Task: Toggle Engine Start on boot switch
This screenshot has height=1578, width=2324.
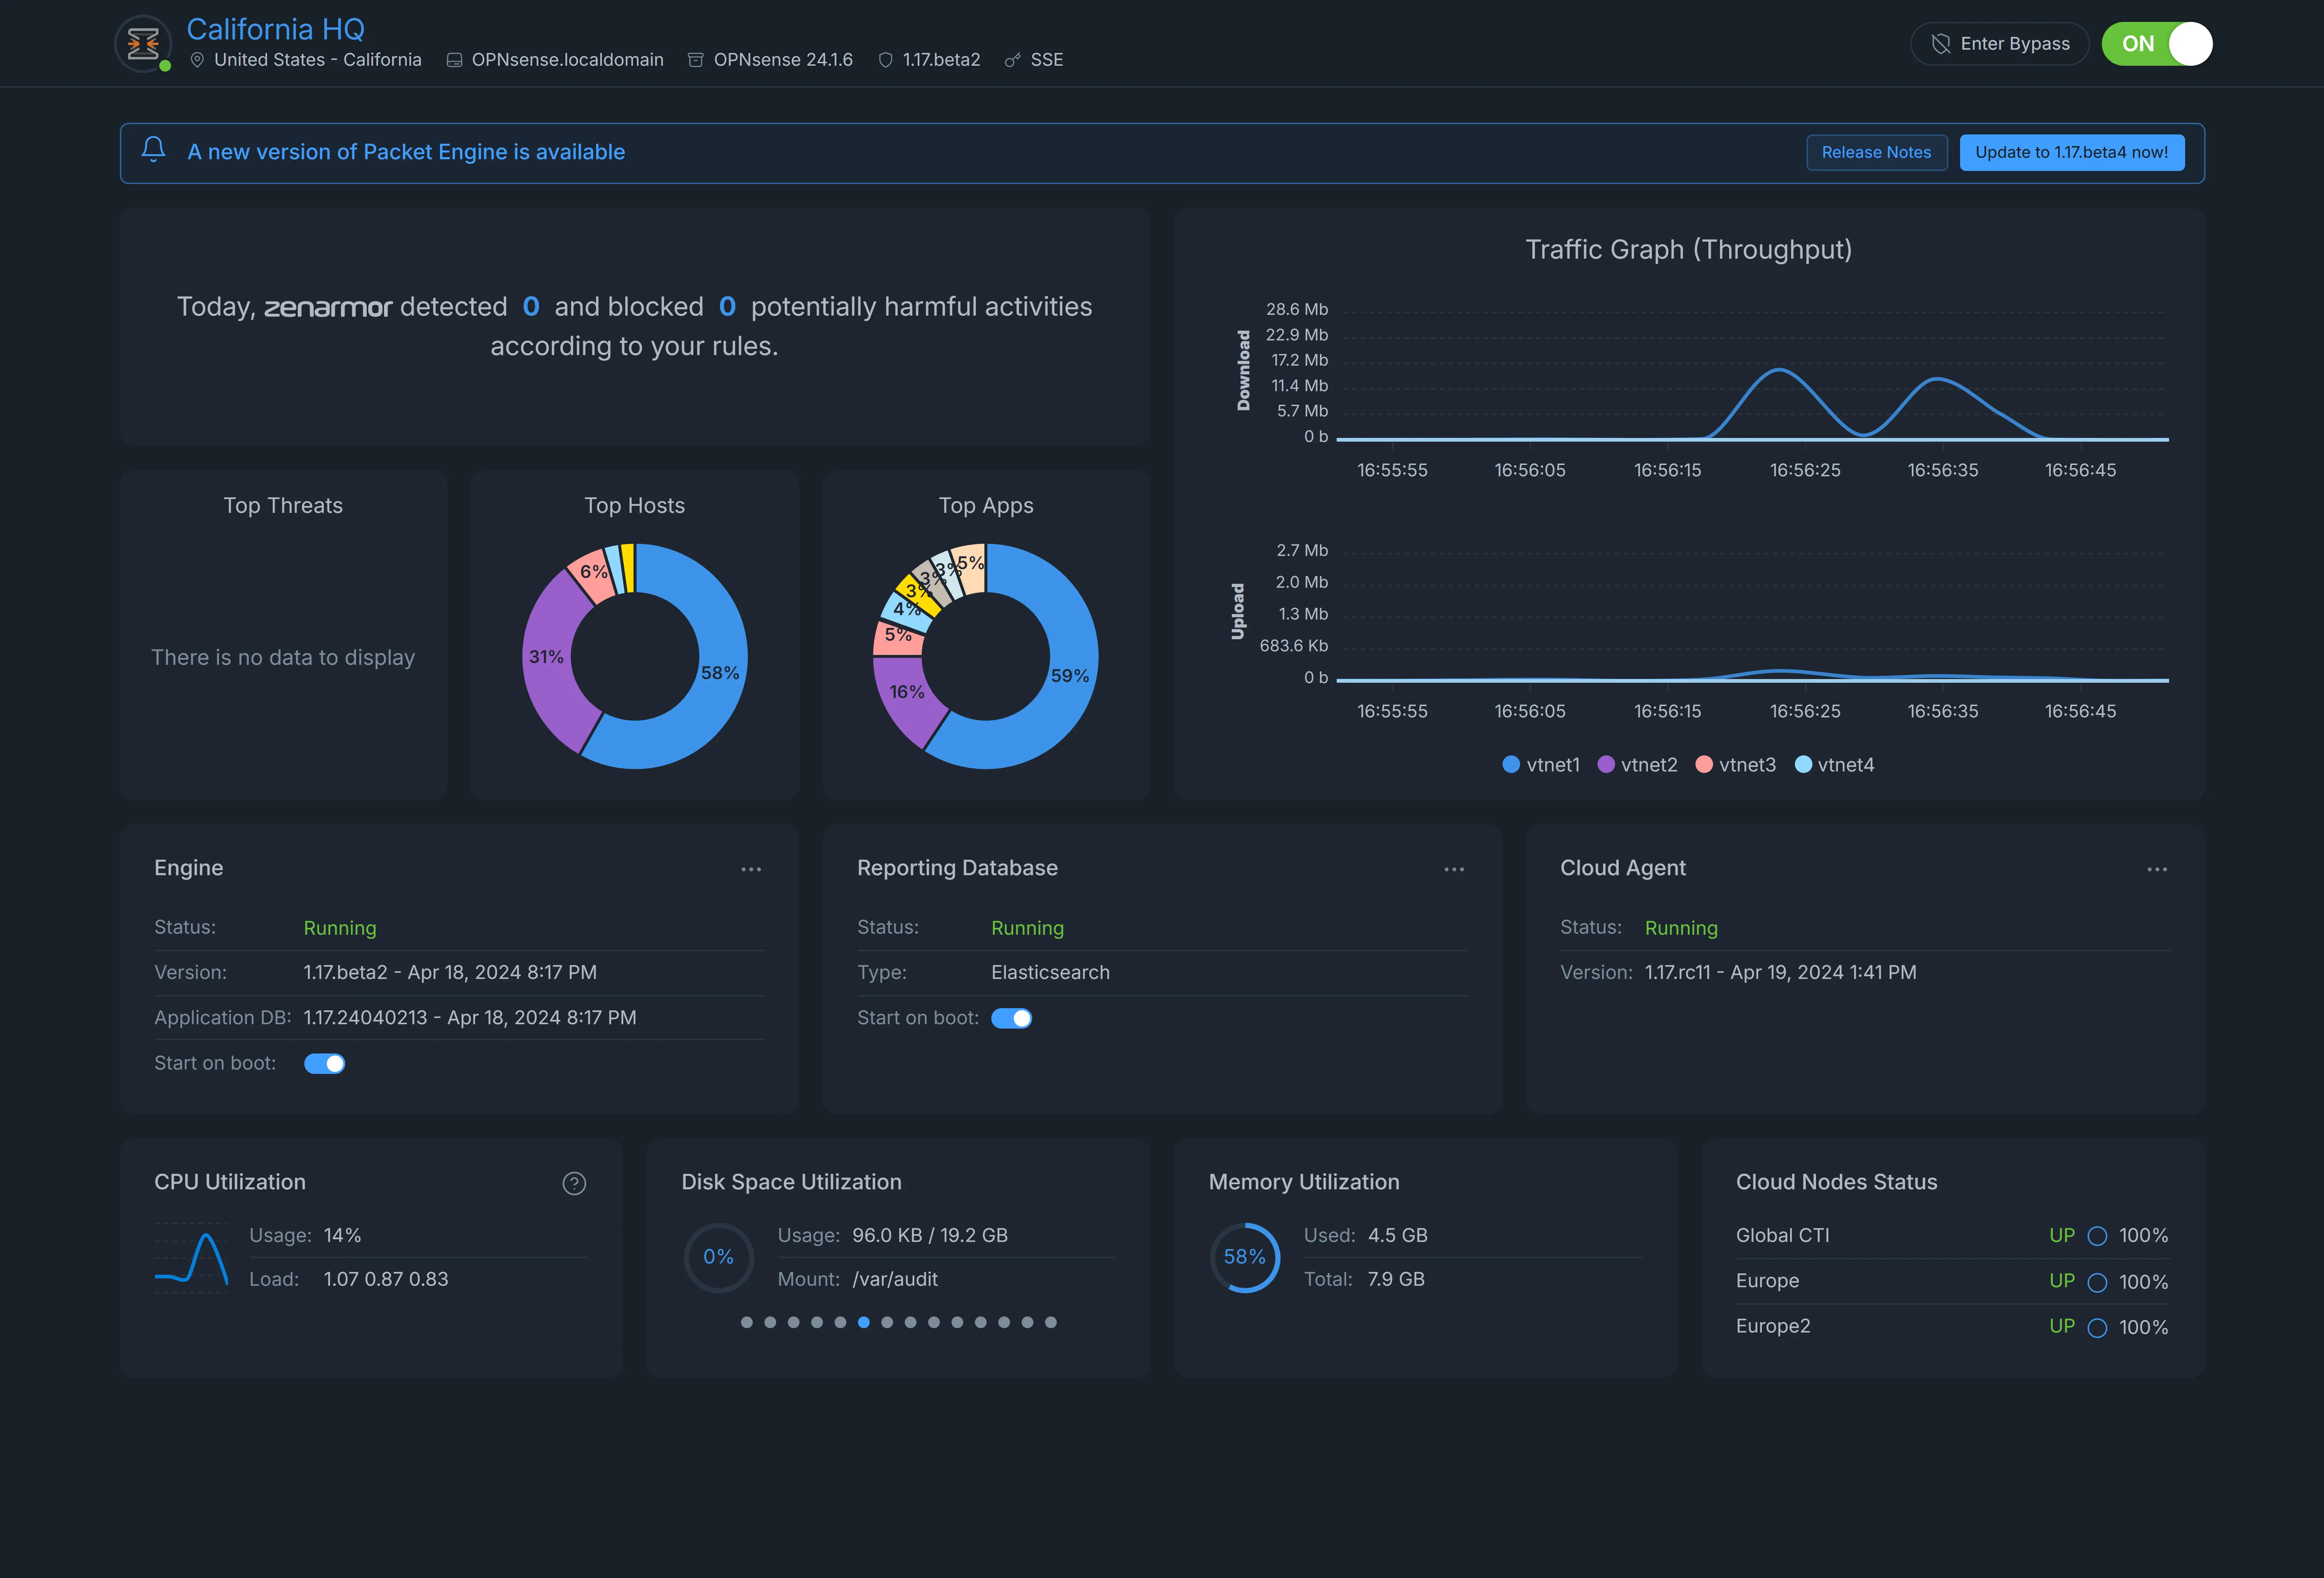Action: pyautogui.click(x=324, y=1063)
